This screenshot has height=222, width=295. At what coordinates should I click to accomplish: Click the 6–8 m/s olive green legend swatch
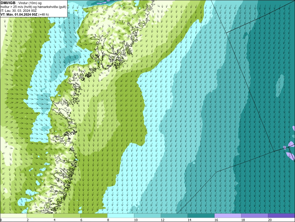(x=94, y=216)
